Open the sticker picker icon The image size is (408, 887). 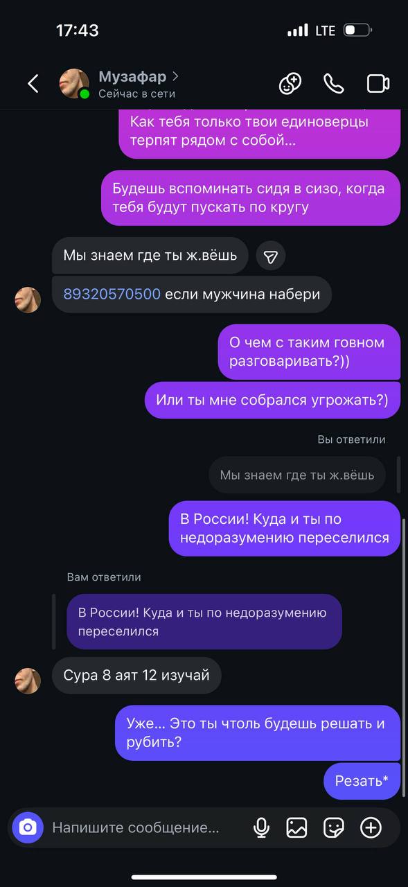pos(334,827)
